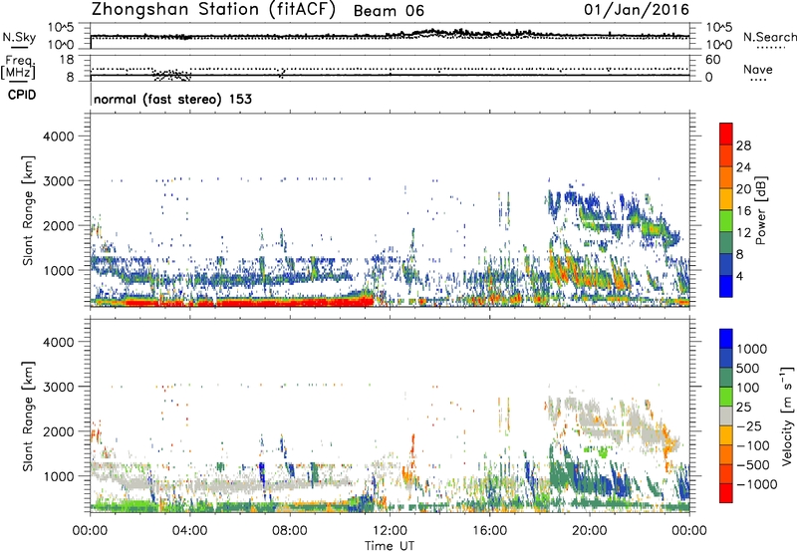The image size is (797, 552).
Task: Click the dotted line sample under "Nave"
Action: point(758,80)
